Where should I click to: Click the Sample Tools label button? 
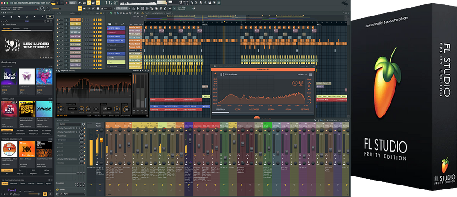7,130
